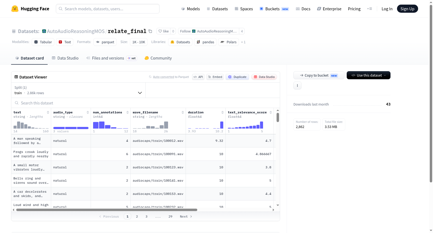Click the Next page button
Image resolution: width=433 pixels, height=233 pixels.
pyautogui.click(x=186, y=216)
